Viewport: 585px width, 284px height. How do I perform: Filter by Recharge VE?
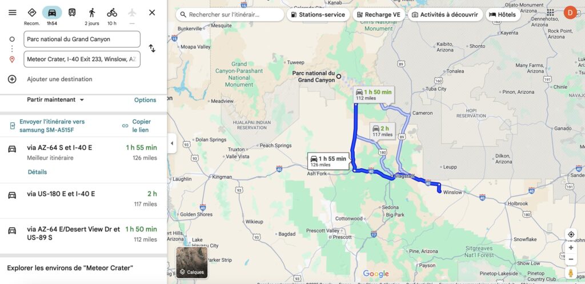(379, 14)
